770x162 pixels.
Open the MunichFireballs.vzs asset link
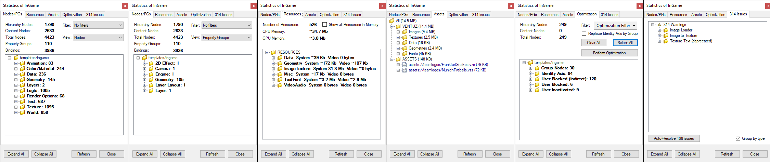point(447,70)
